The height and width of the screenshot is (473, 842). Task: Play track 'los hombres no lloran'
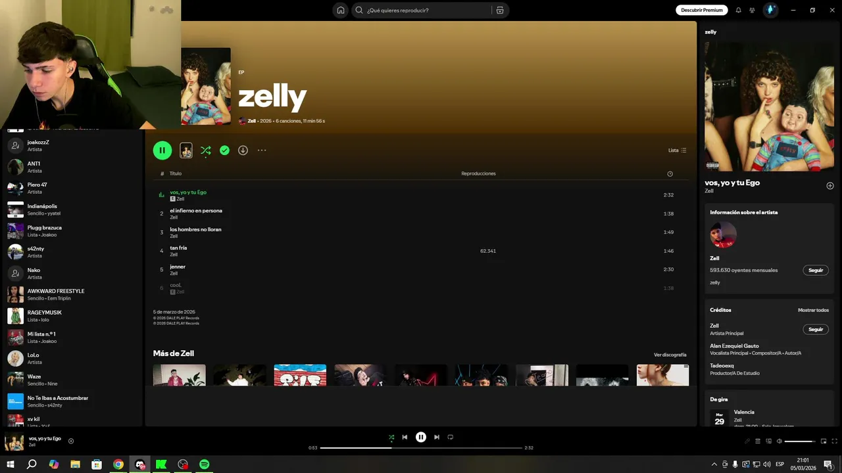[421, 232]
